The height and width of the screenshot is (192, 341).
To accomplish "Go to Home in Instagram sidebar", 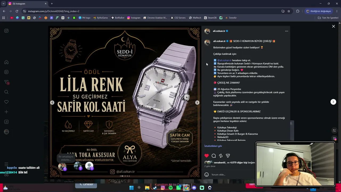I will point(6,62).
